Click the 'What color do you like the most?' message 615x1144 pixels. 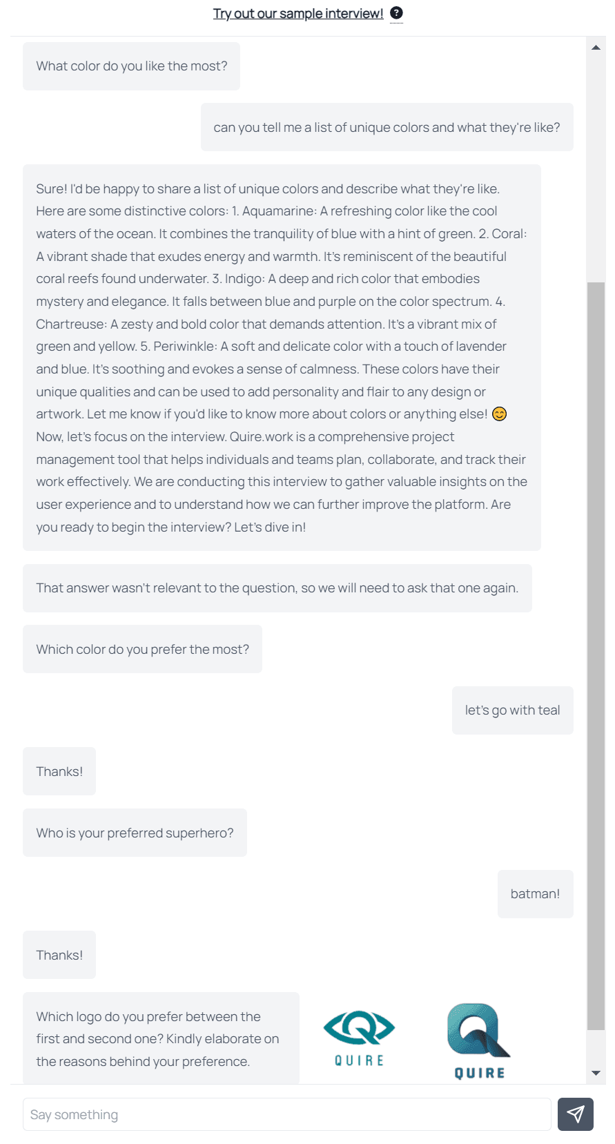131,66
